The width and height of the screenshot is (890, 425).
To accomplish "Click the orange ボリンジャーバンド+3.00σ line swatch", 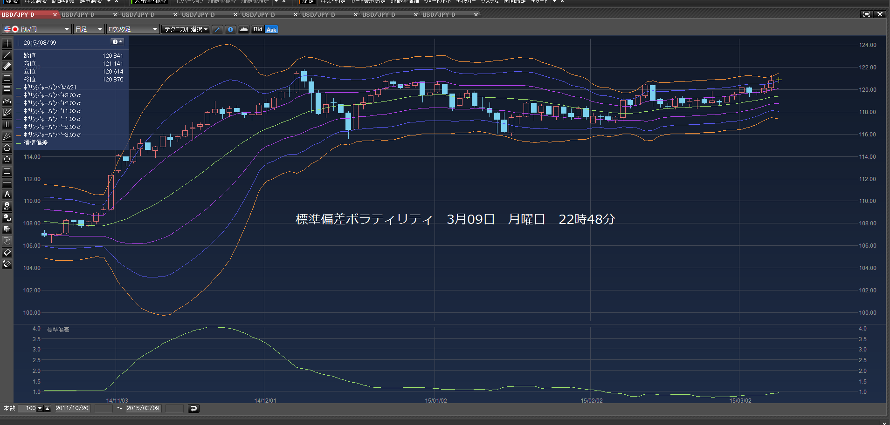I will click(19, 95).
